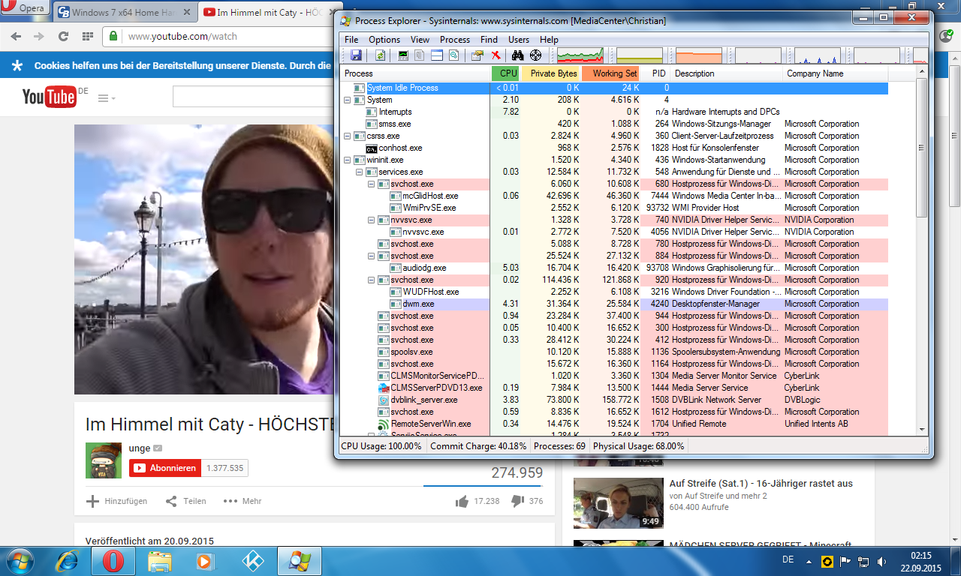Screen dimensions: 961x576
Task: Click the Mehr button under video
Action: [x=243, y=501]
